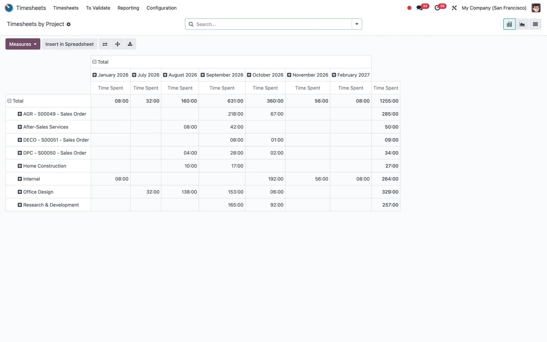The image size is (547, 342).
Task: Open the user avatar menu
Action: (x=536, y=8)
